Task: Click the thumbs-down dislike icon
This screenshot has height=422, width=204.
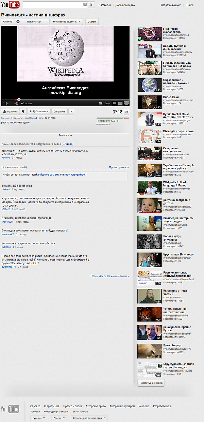Action: click(23, 111)
